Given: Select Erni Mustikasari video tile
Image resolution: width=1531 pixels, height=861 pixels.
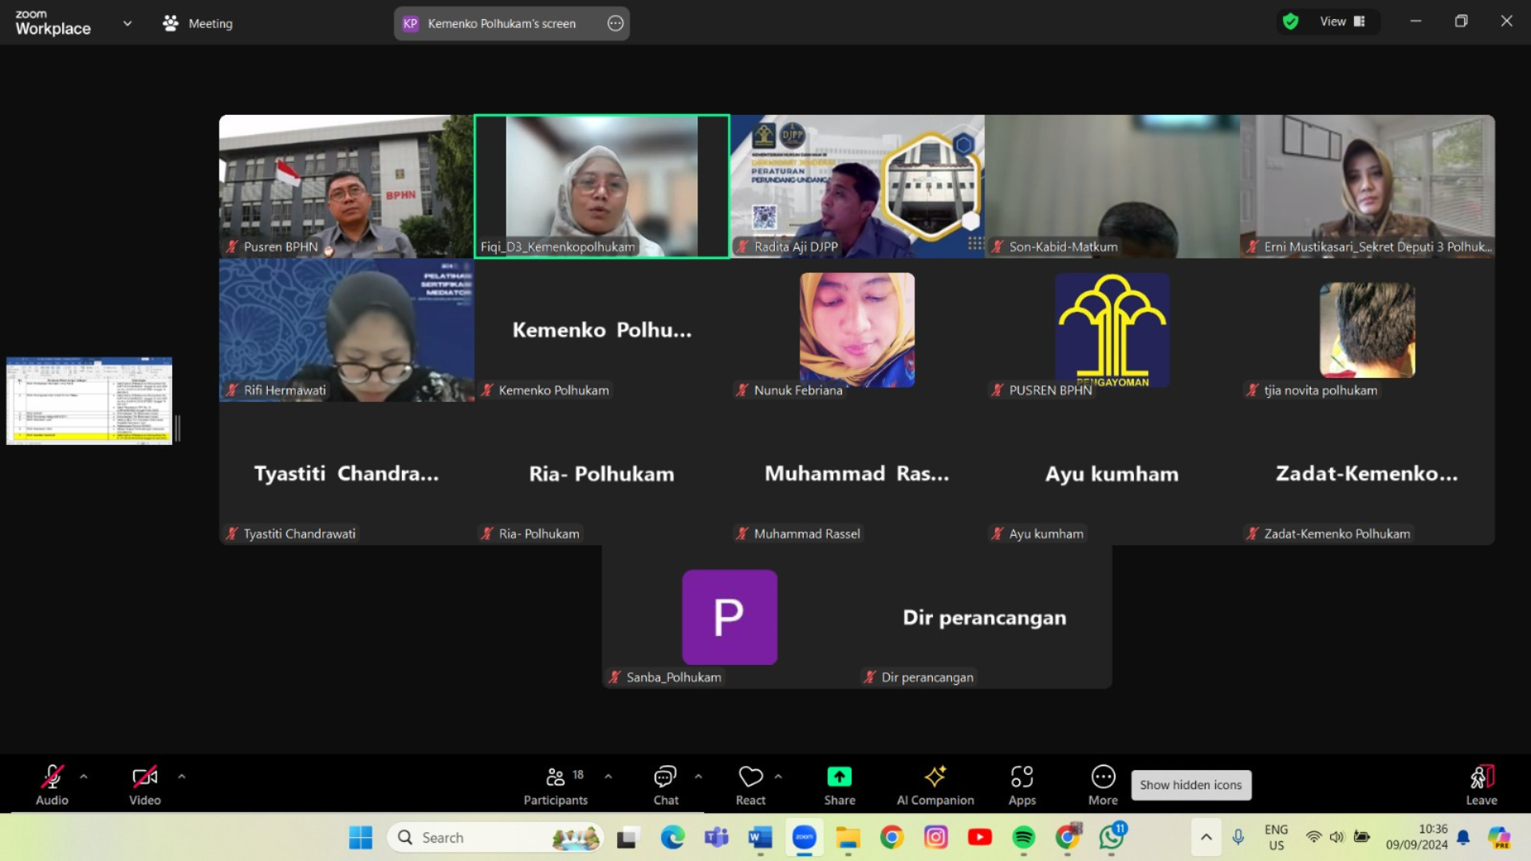Looking at the screenshot, I should pyautogui.click(x=1368, y=186).
